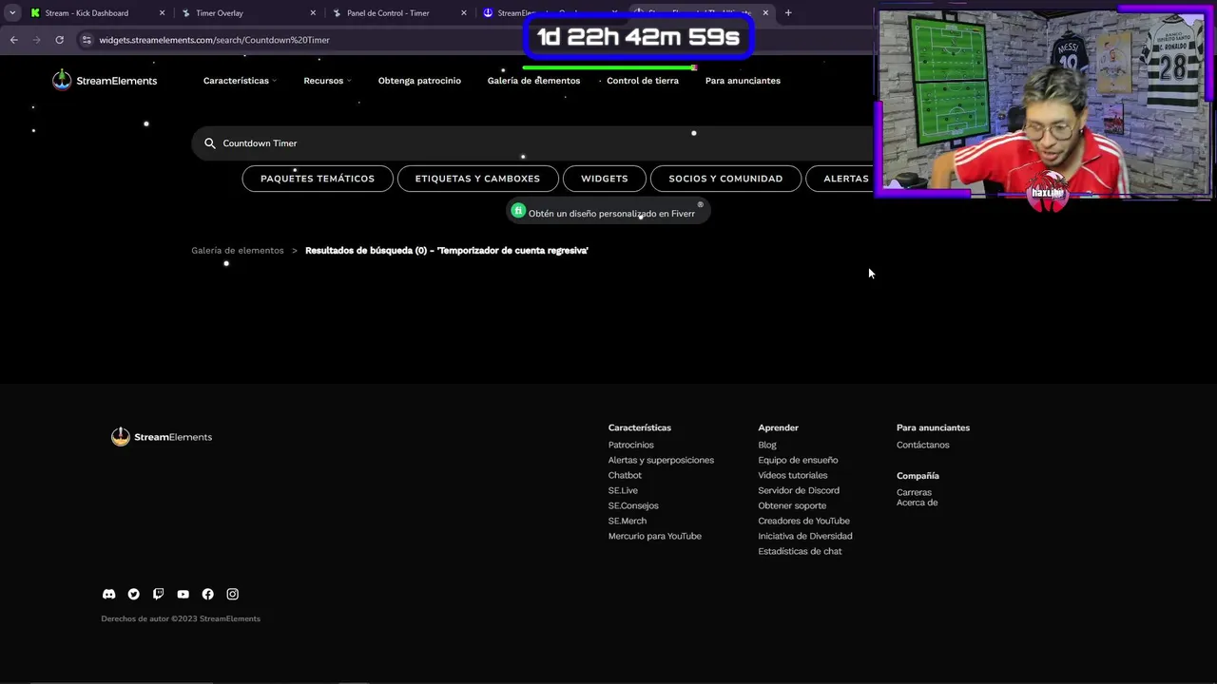
Task: Switch to the Timer Overlay tab
Action: (219, 13)
